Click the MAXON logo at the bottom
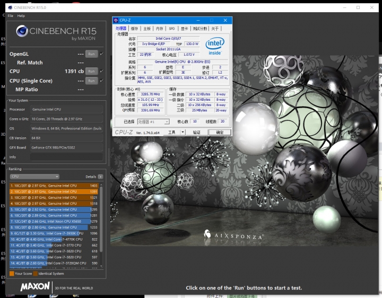The height and width of the screenshot is (298, 382). 35,286
